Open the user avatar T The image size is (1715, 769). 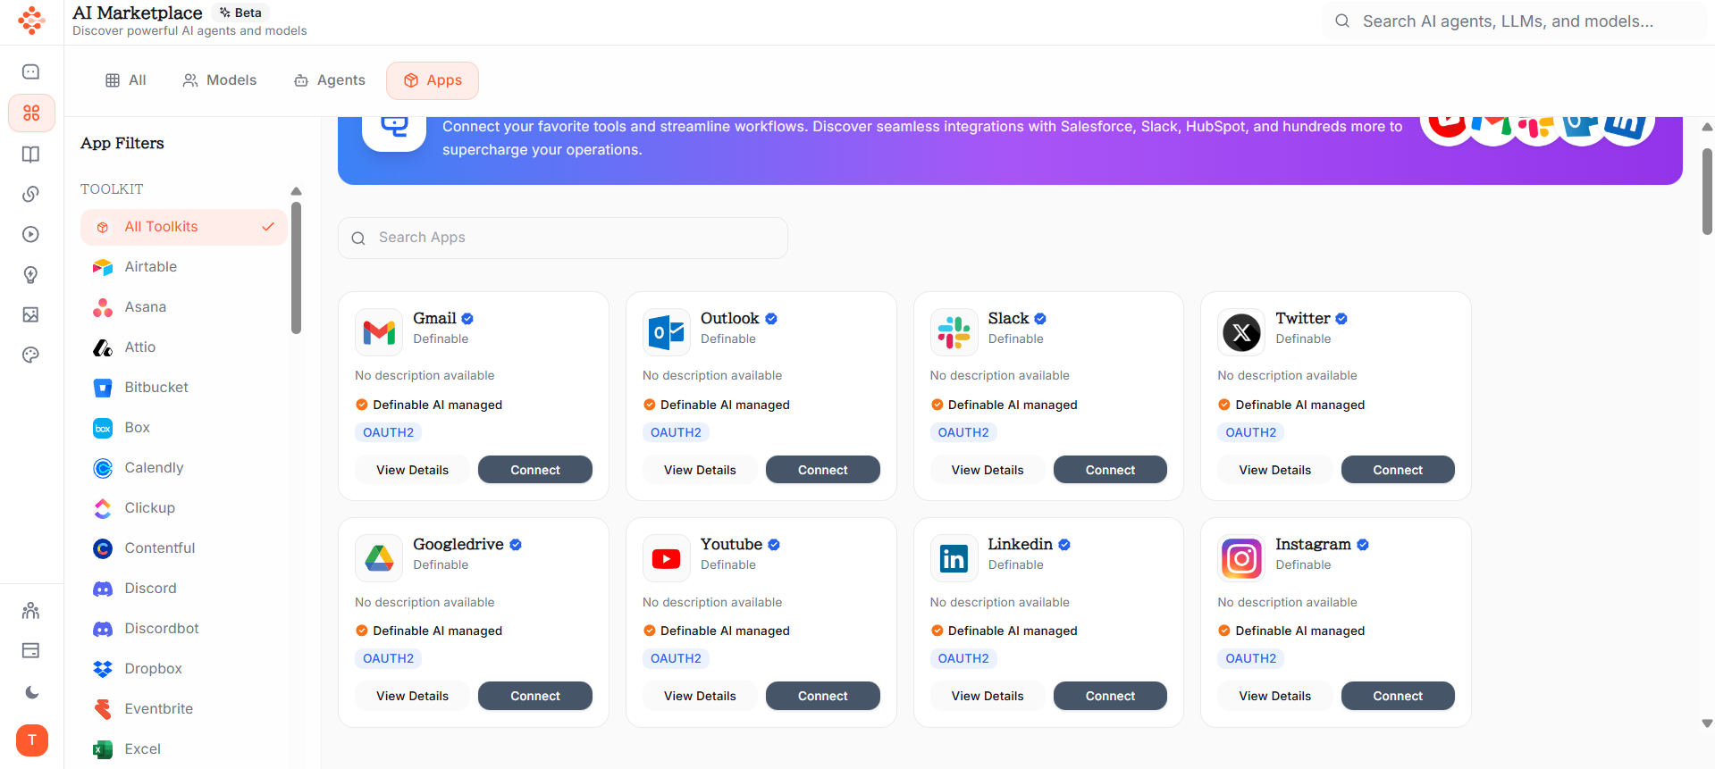(32, 740)
